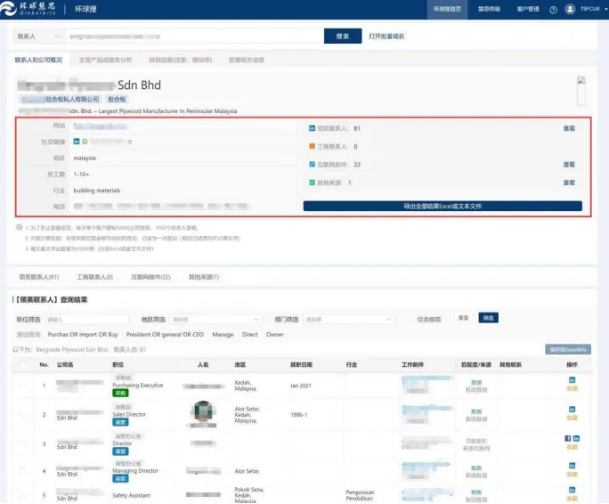The height and width of the screenshot is (504, 609).
Task: Open LinkedIn icon in row 3 Director
Action: click(x=576, y=438)
